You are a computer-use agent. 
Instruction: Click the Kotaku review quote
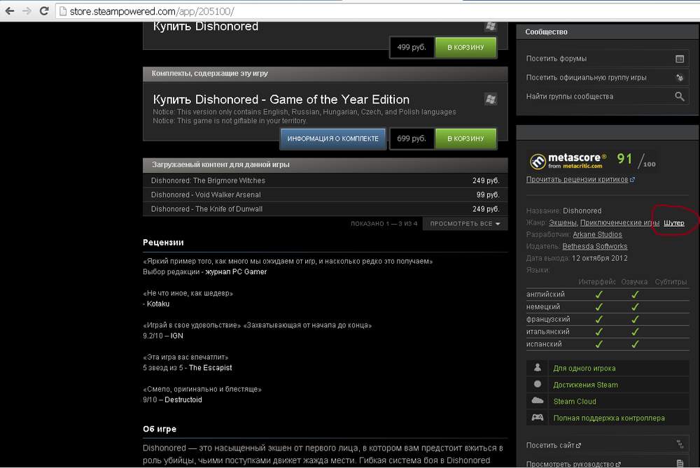point(188,294)
